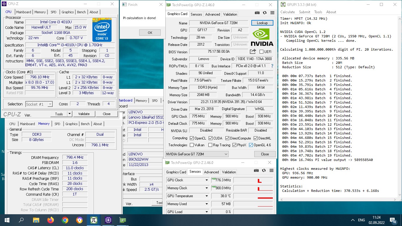Screen dimensions: 402x226
Task: Open Validation tab in GPU-Z Sensors window
Action: click(x=229, y=172)
